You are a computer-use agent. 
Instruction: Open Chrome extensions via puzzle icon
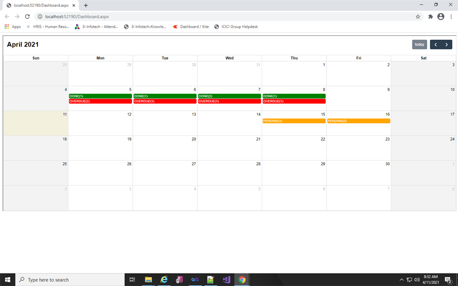point(430,16)
